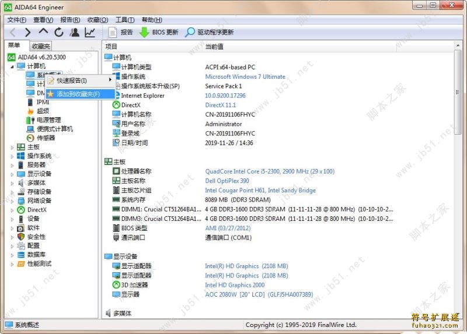
Task: Expand the 多媒体 tree node
Action: point(12,183)
